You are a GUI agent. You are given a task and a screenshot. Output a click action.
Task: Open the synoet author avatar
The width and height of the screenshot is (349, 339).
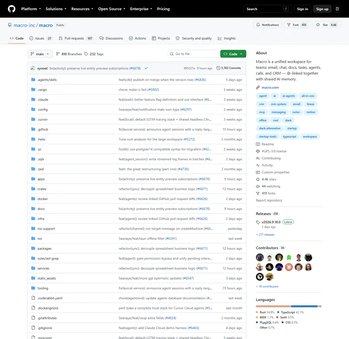tap(33, 68)
